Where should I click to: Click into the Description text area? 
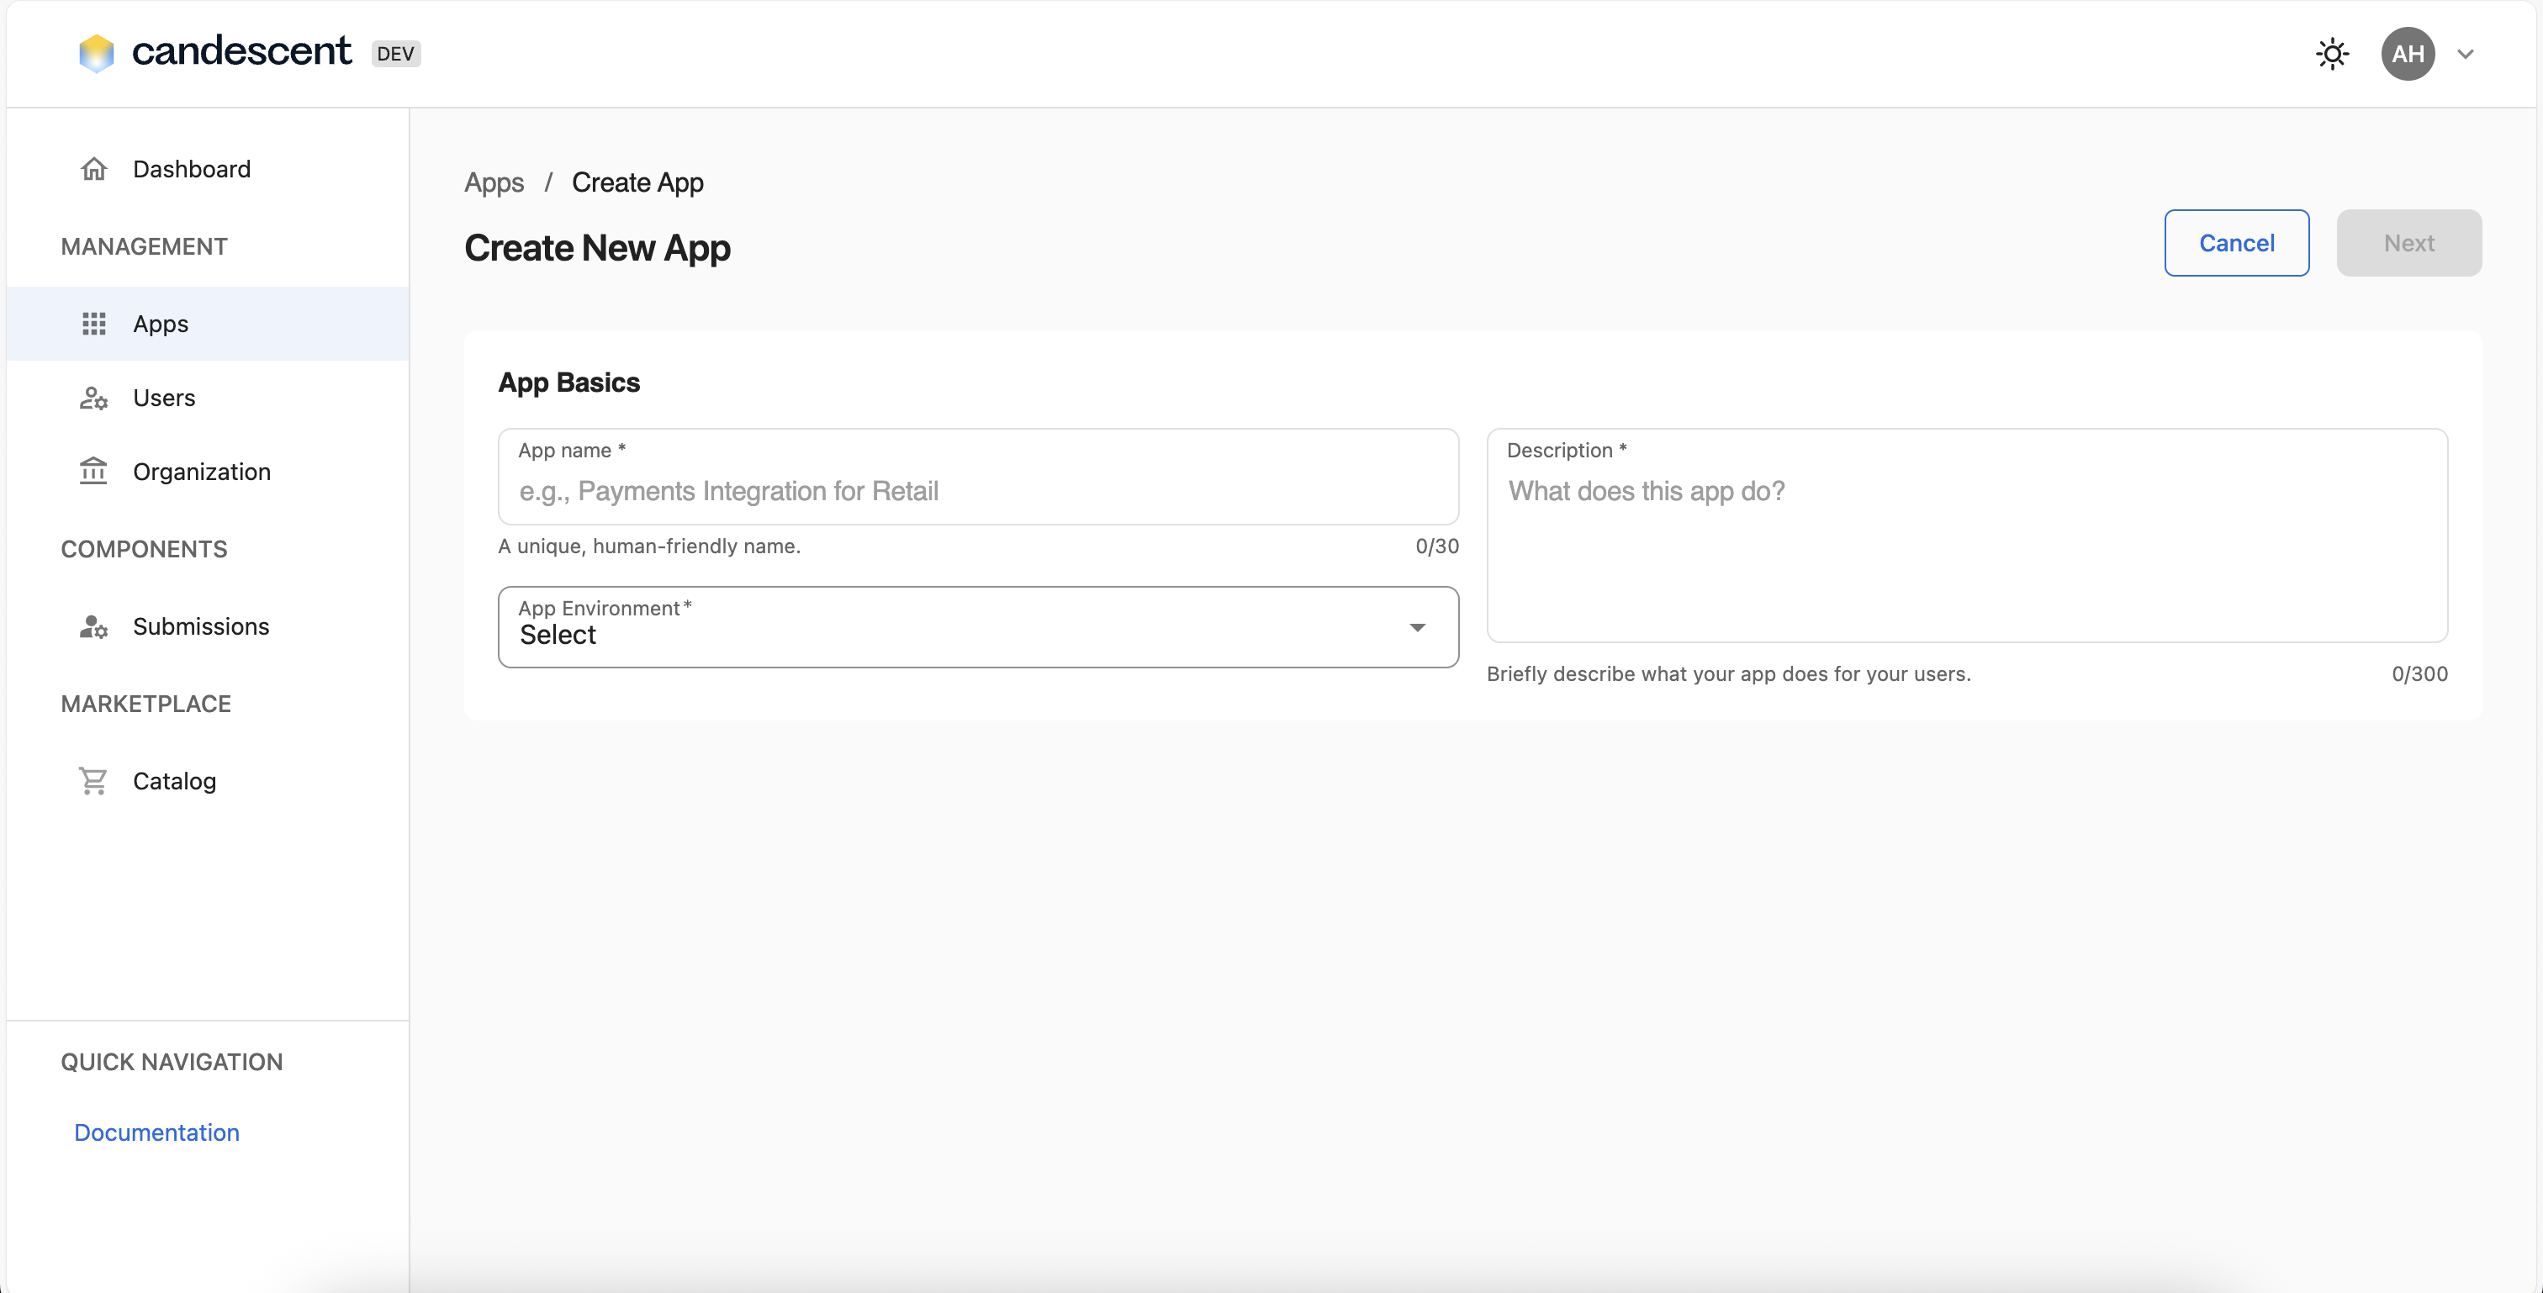tap(1966, 552)
